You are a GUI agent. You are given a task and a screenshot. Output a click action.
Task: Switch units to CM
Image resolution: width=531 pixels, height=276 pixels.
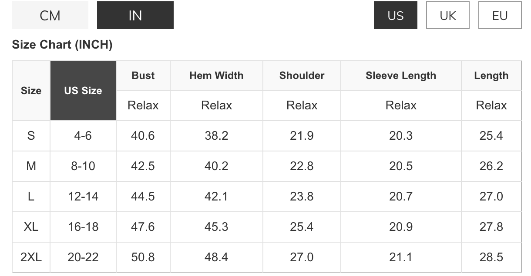coord(50,16)
